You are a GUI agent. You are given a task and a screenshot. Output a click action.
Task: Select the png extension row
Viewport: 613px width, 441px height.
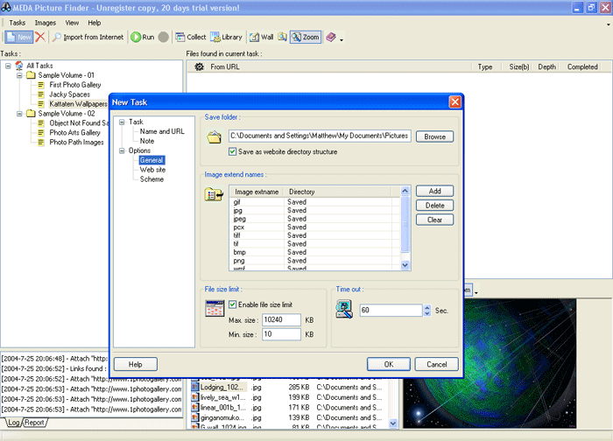coord(314,261)
